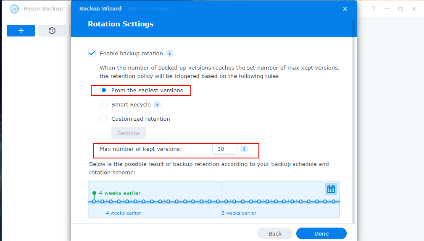Click the Max number of kept versions field
The image size is (424, 241).
click(224, 149)
